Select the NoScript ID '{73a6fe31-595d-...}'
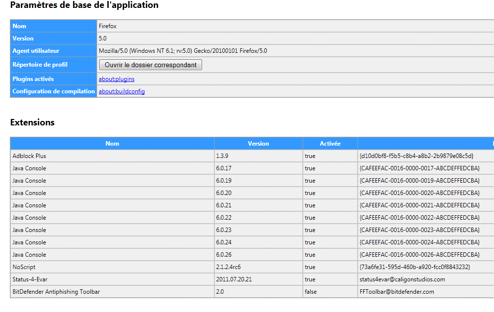Screen dimensions: 494x312 click(415, 267)
